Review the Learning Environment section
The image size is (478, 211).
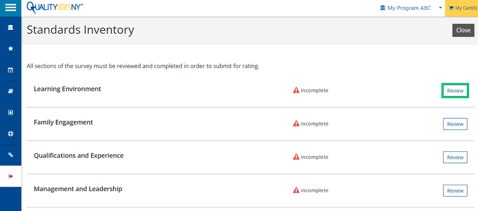455,90
